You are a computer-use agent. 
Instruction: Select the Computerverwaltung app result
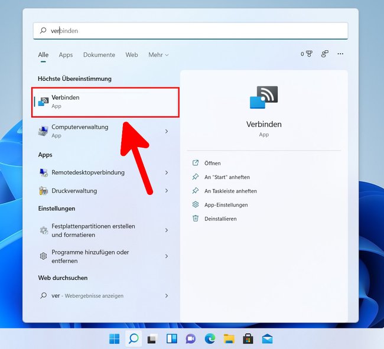tap(105, 131)
